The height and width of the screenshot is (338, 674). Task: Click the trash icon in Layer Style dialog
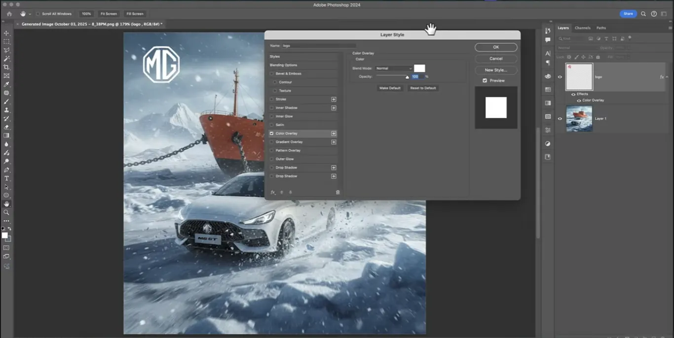tap(337, 192)
